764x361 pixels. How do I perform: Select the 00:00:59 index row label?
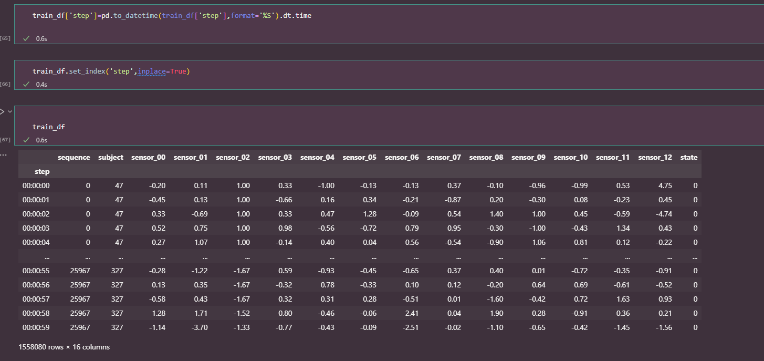coord(36,327)
